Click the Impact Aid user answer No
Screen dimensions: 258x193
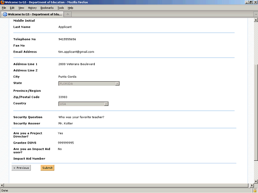pyautogui.click(x=60, y=149)
